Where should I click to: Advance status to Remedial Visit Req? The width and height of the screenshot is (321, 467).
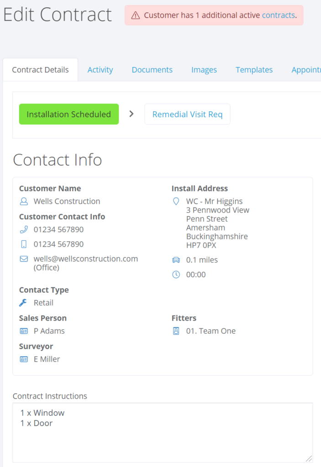[x=187, y=114]
